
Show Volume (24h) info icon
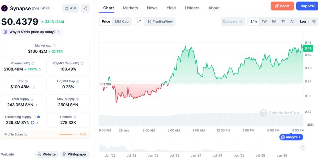[33, 63]
